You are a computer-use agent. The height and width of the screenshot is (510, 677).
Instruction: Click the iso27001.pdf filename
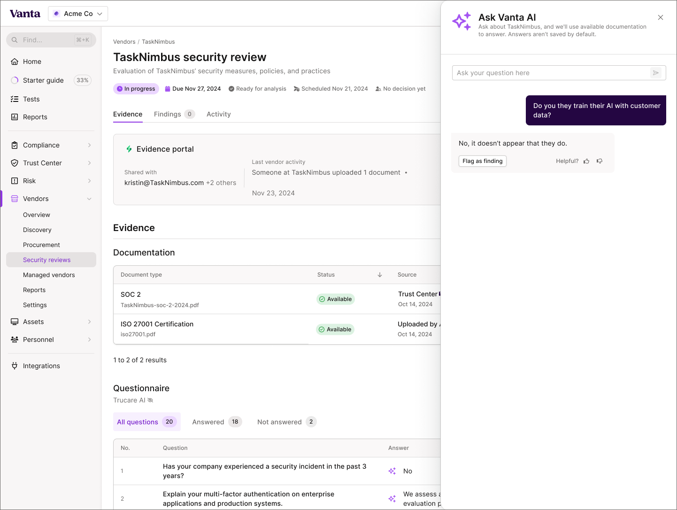(138, 334)
